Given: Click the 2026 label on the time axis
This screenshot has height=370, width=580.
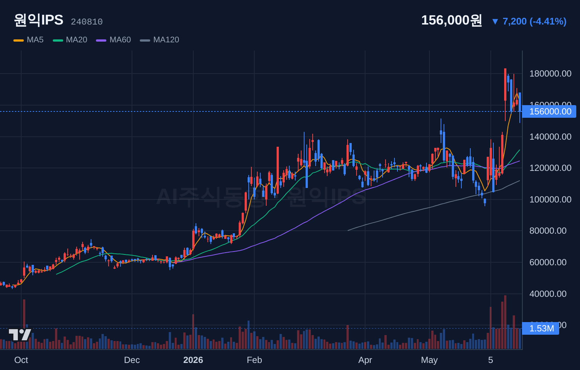Looking at the screenshot, I should click(x=193, y=360).
